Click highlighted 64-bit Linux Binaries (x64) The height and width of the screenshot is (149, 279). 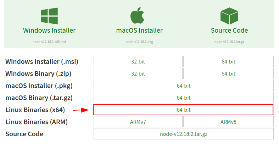(x=183, y=110)
